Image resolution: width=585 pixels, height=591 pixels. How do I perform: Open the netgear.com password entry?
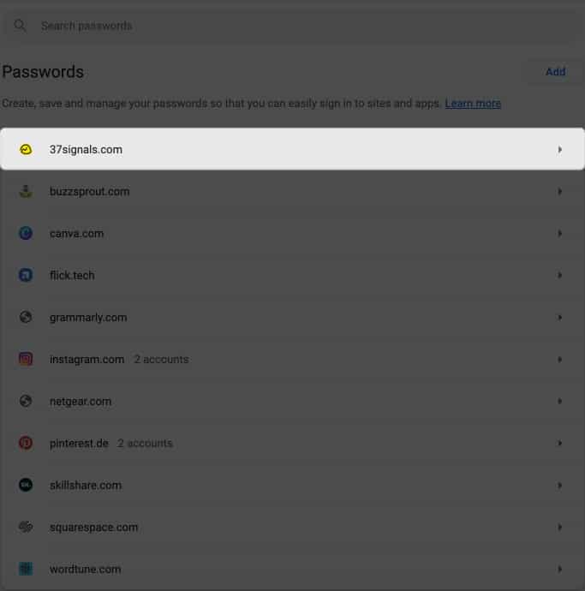(81, 402)
